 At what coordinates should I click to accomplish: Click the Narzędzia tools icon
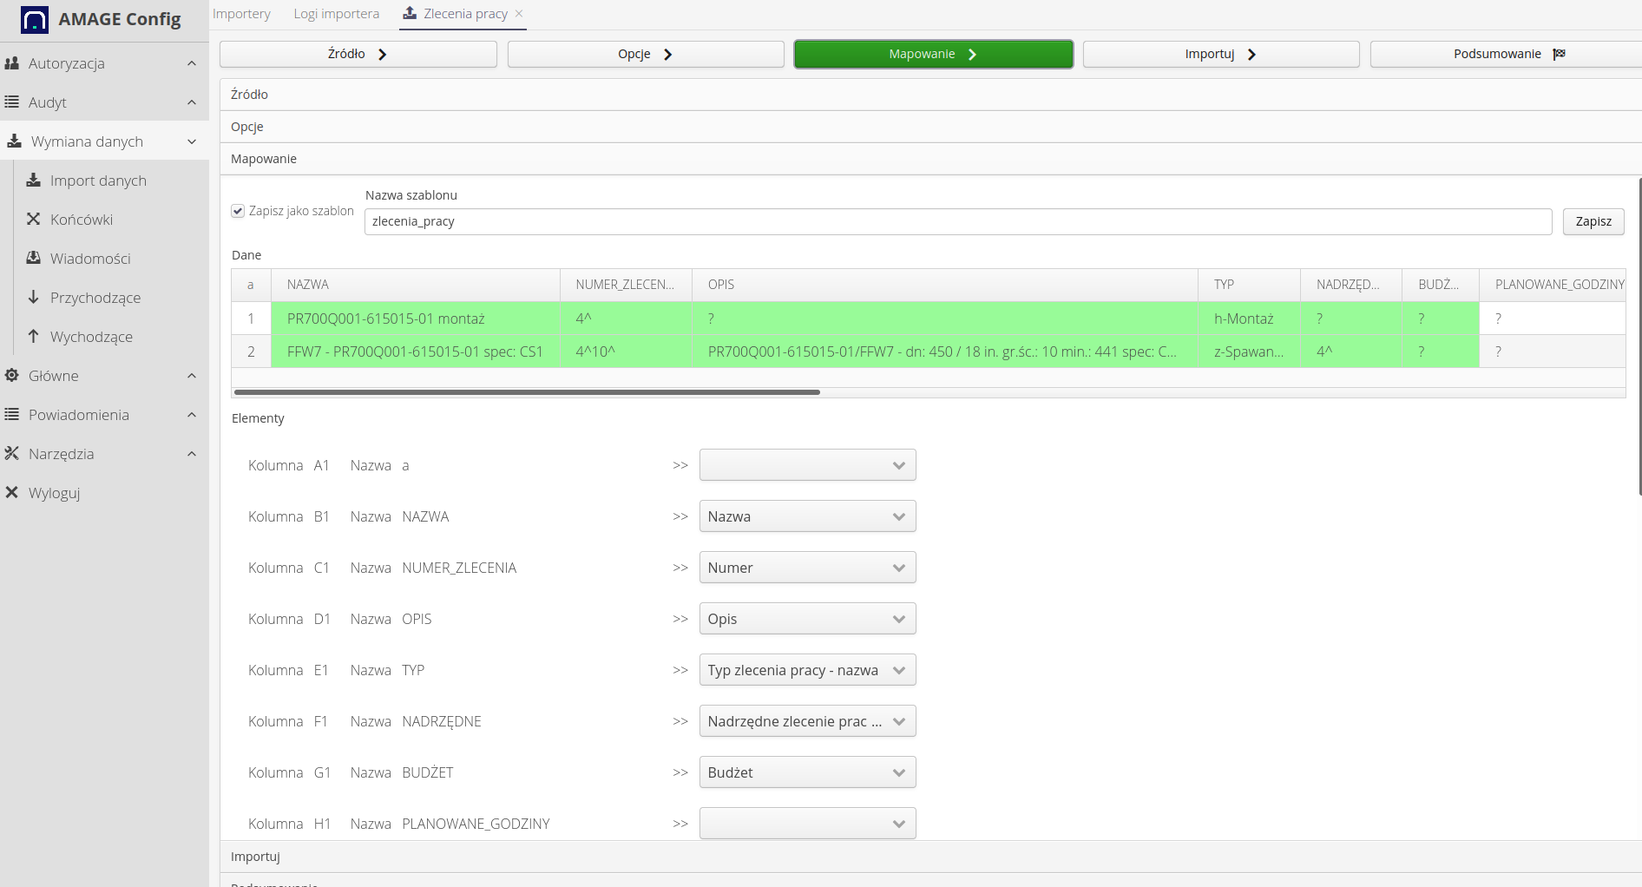coord(12,454)
